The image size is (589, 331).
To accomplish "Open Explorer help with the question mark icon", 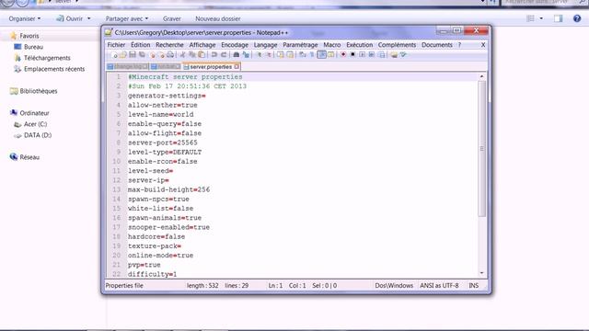I will point(577,18).
